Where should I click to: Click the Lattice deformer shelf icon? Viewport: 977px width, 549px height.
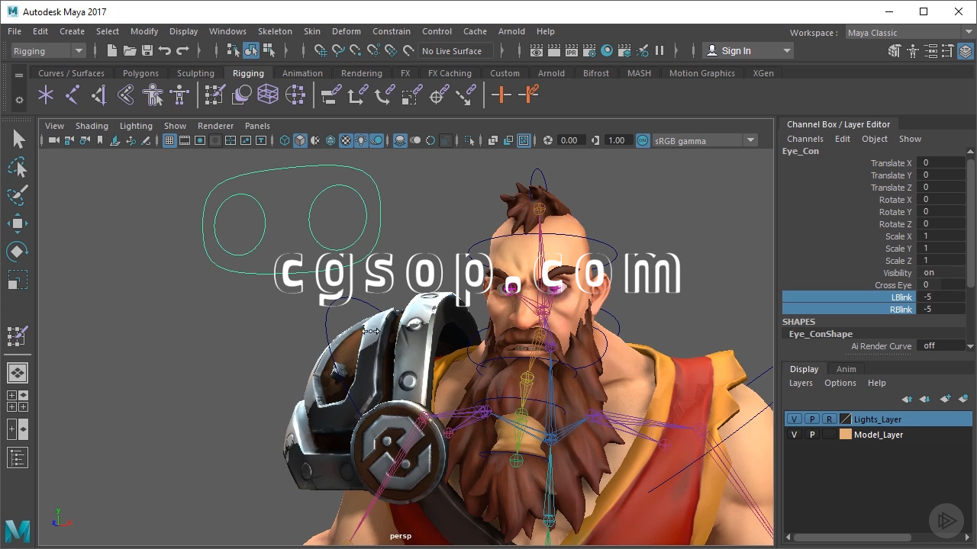[x=268, y=95]
